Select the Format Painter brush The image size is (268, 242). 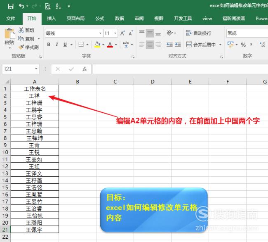[28, 47]
